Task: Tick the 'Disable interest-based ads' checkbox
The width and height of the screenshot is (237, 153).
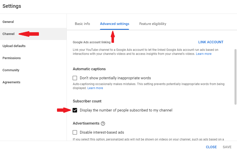Action: 75,132
